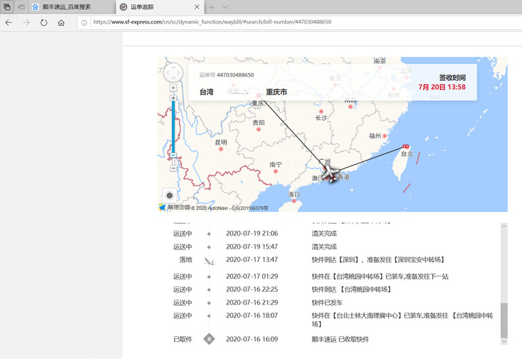
Task: Close the 运单追踪 tab
Action: (x=197, y=7)
